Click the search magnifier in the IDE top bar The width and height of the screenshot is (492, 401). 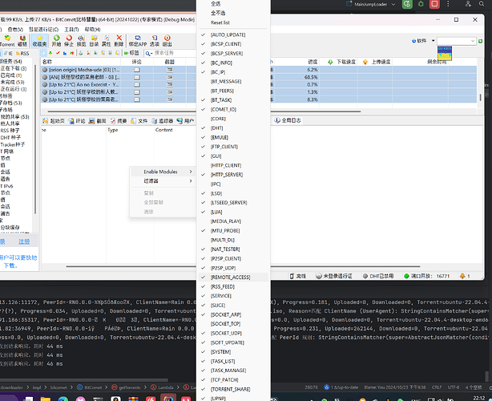[x=482, y=4]
